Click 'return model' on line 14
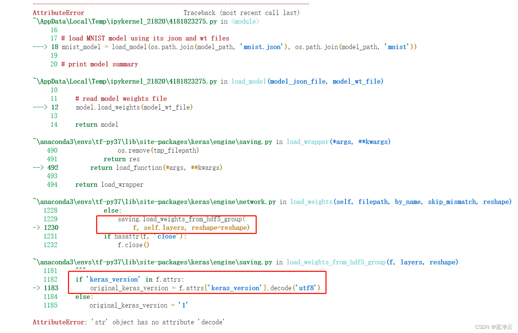Viewport: 518px width, 333px height. coord(97,124)
